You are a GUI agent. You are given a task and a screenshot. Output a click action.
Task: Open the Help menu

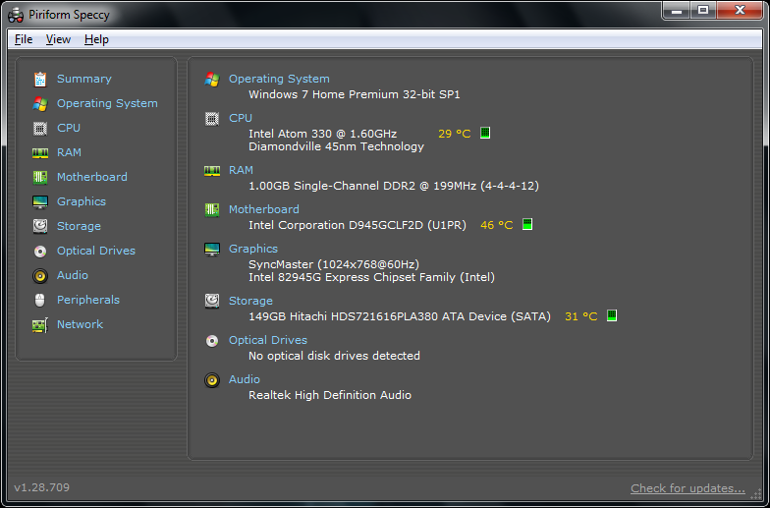point(96,39)
